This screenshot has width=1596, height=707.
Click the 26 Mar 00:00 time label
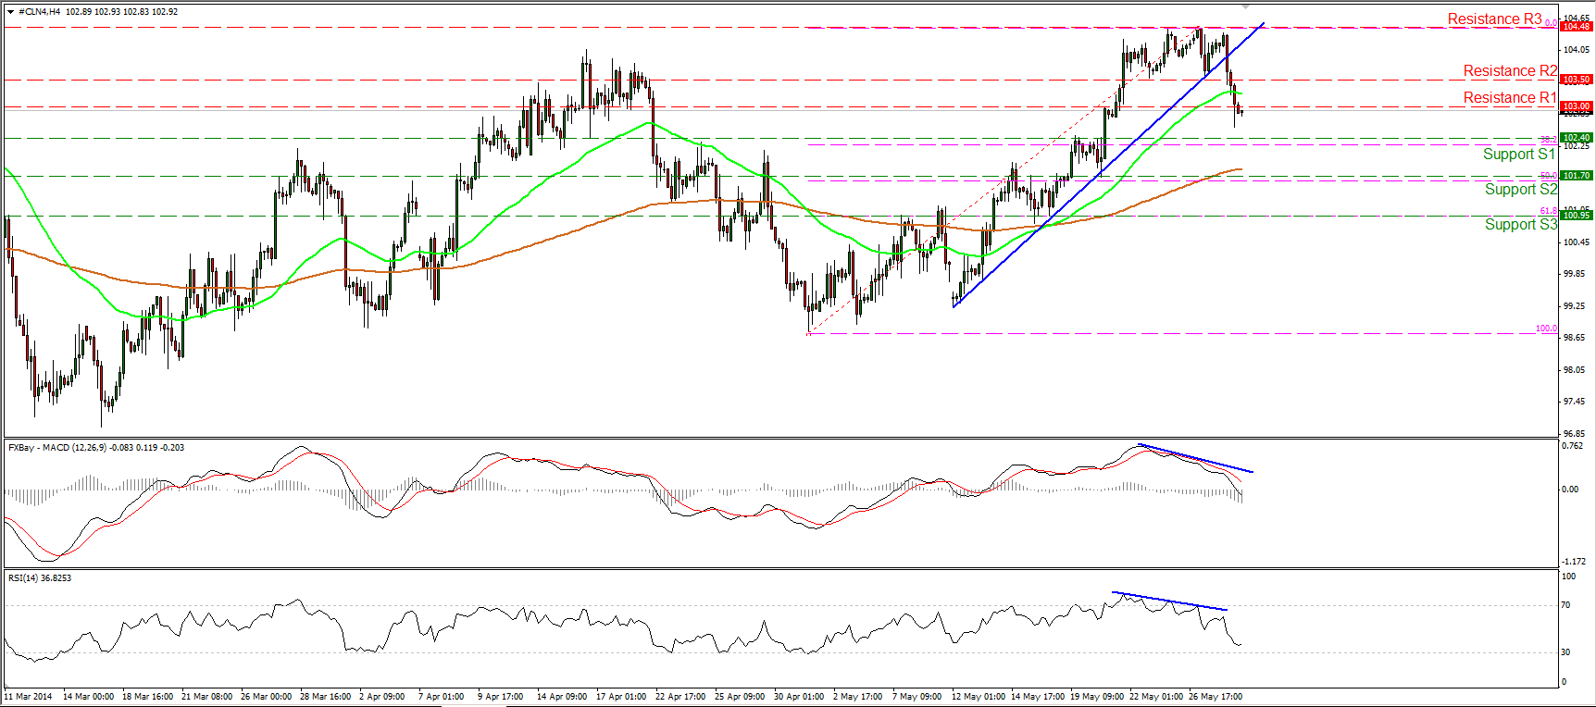click(x=266, y=697)
